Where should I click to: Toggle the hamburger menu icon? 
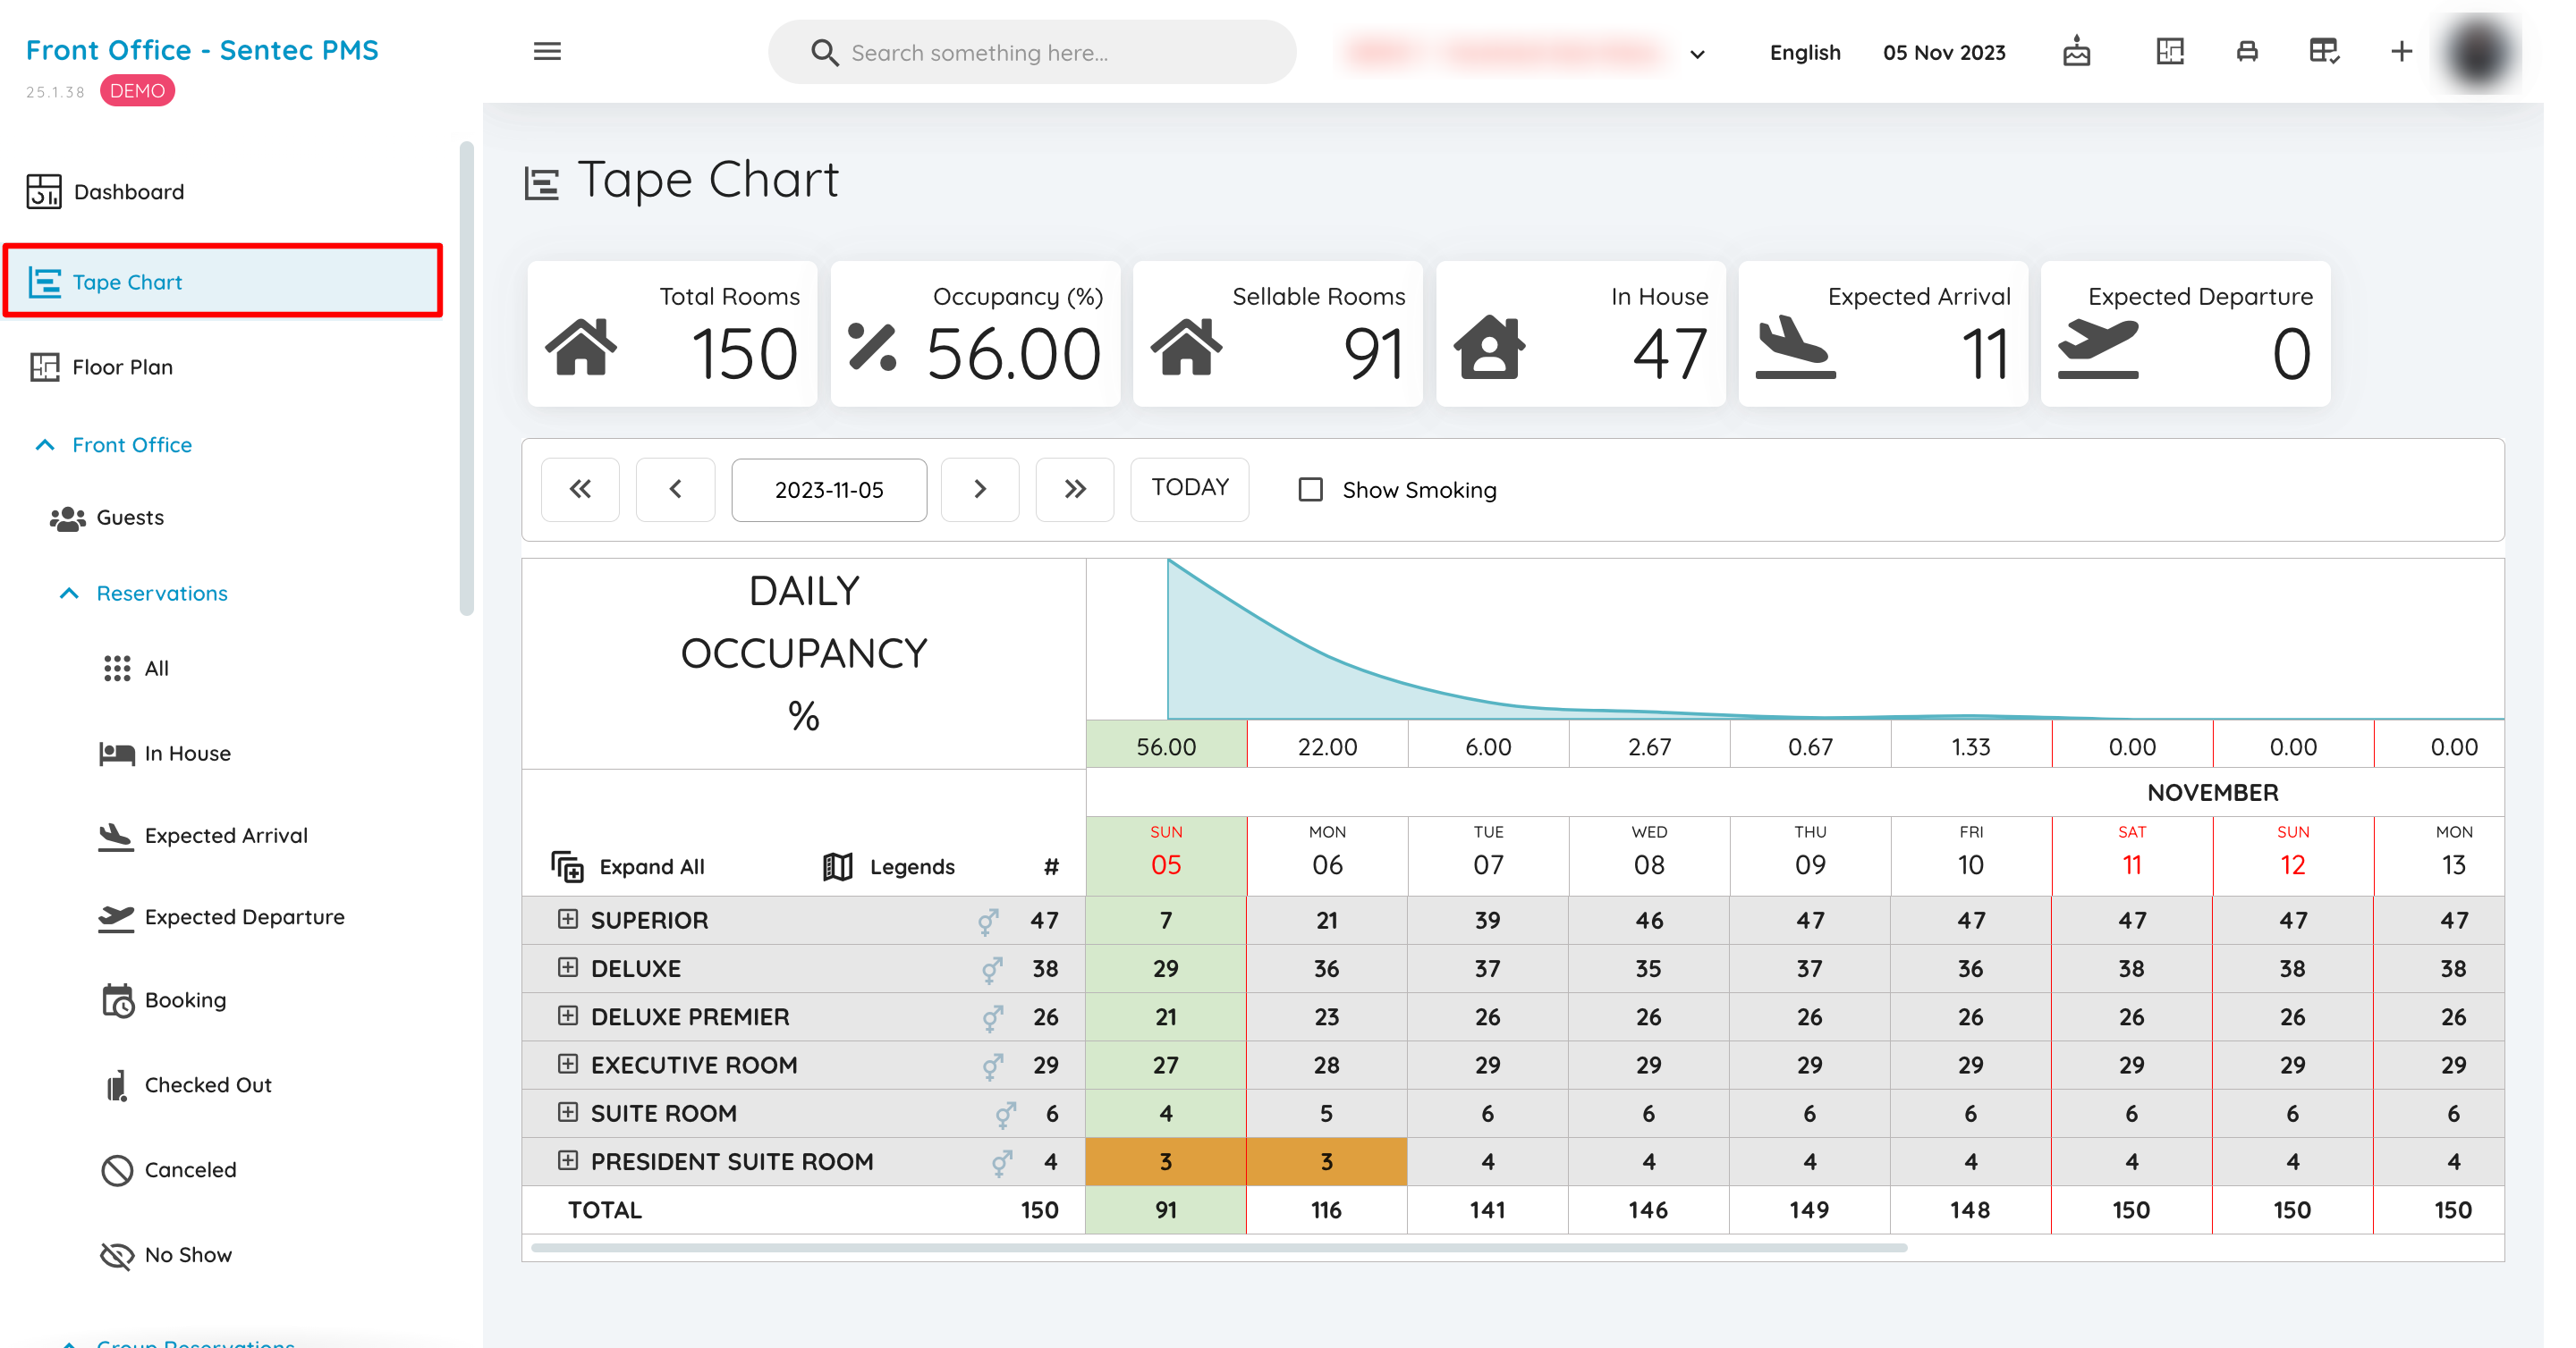[x=547, y=51]
